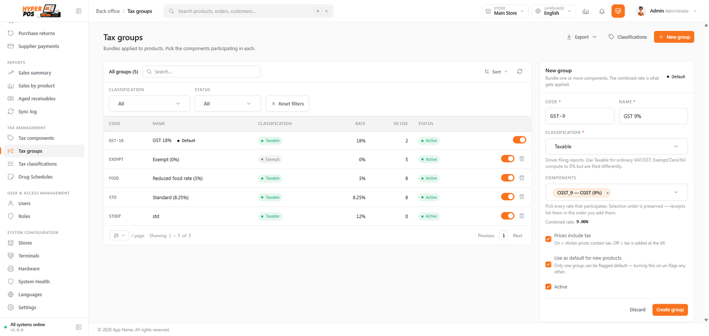Image resolution: width=709 pixels, height=336 pixels.
Task: Click the Next pagination button
Action: (x=517, y=236)
